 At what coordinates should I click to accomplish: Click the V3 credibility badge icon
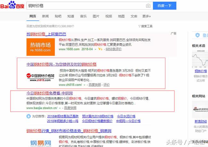pyautogui.click(x=100, y=49)
